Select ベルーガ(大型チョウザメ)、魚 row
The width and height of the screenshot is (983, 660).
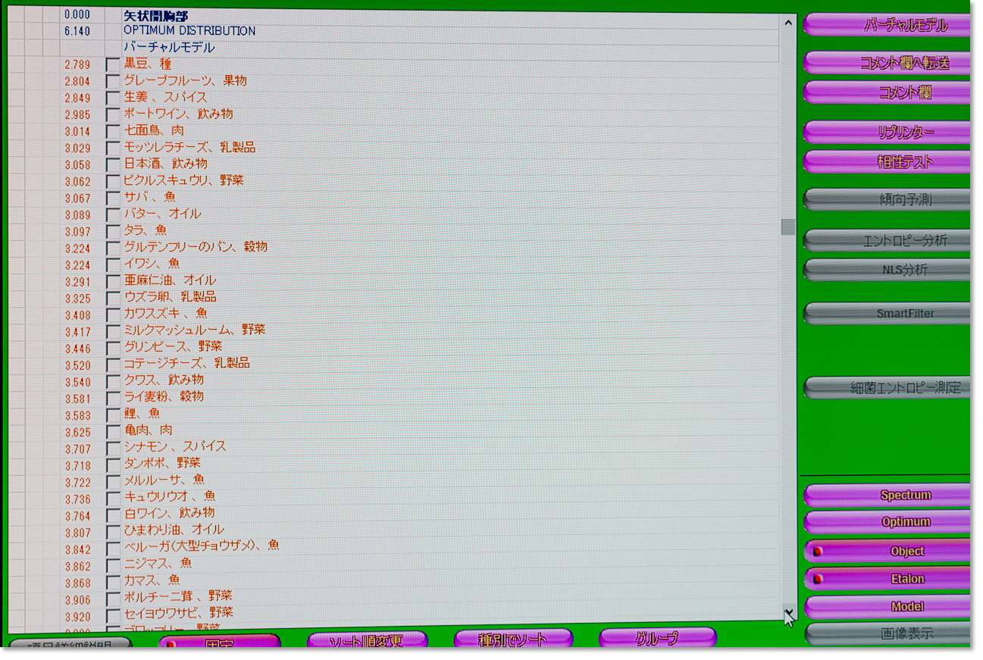click(x=202, y=546)
